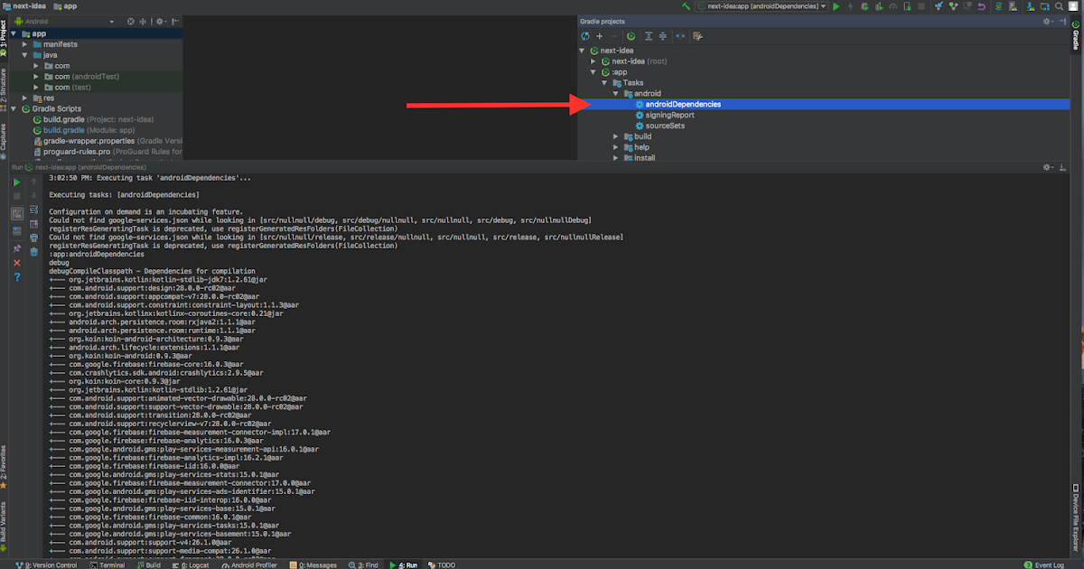
Task: Expand the build task group
Action: (x=616, y=135)
